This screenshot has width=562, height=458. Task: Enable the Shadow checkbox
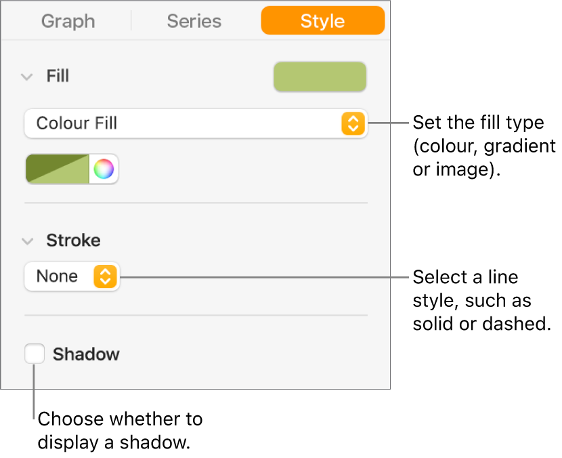35,354
